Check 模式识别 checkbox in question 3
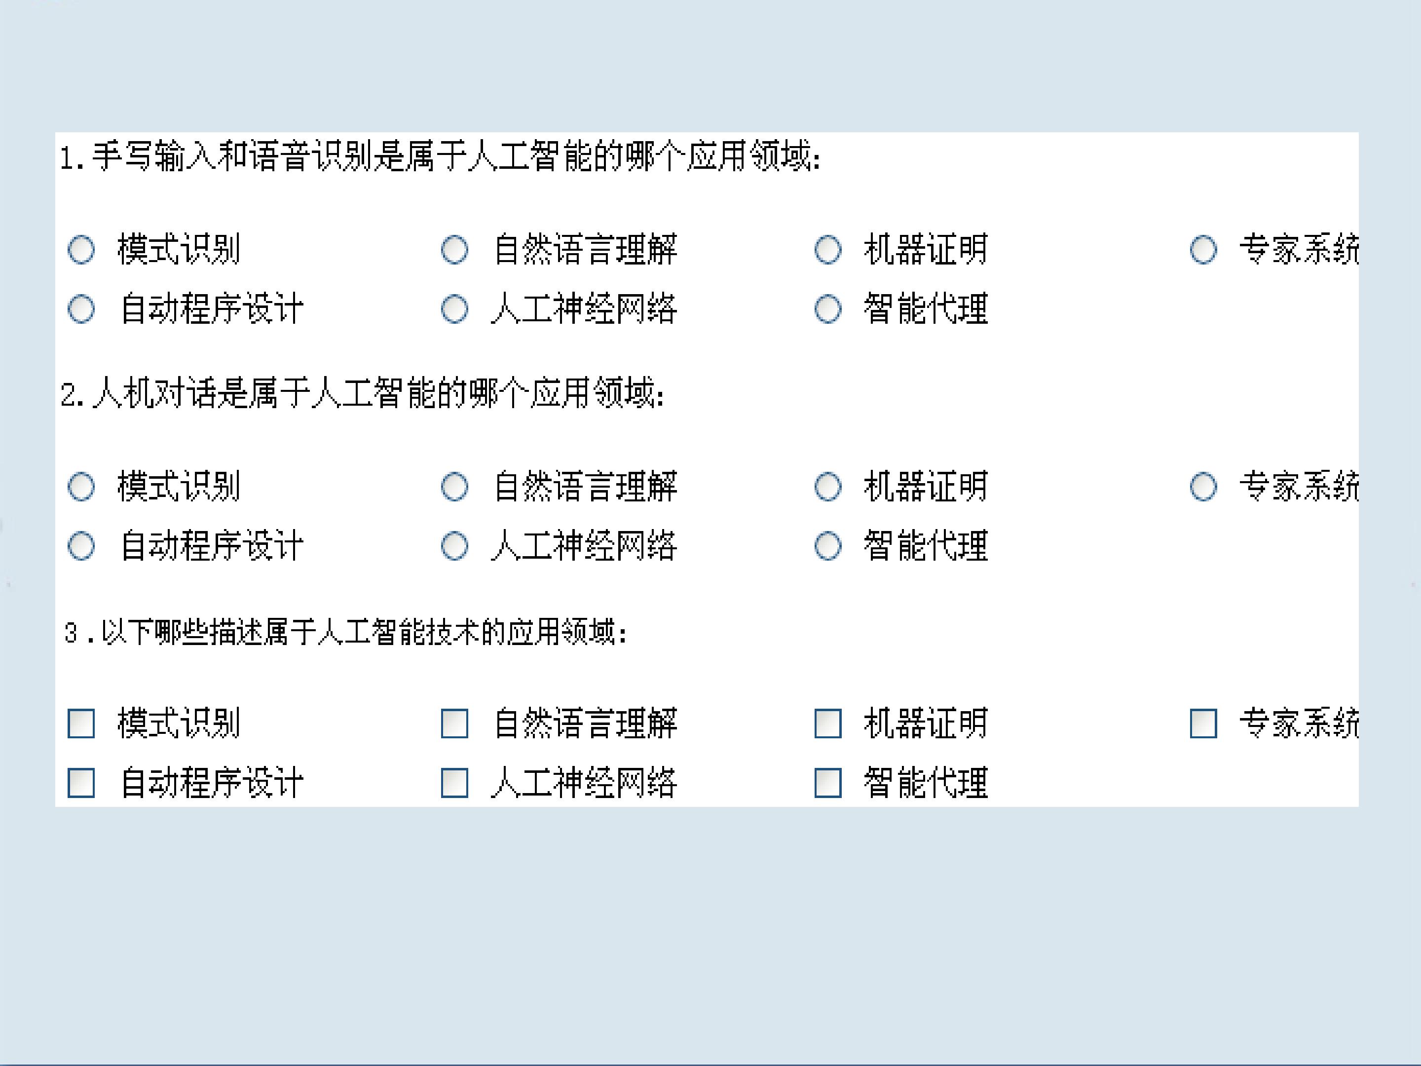 click(x=81, y=723)
